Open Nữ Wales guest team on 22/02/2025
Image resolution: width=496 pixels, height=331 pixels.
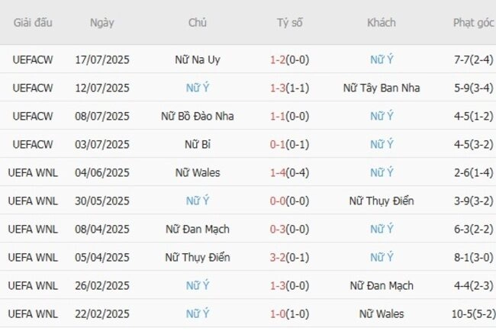[x=382, y=313]
